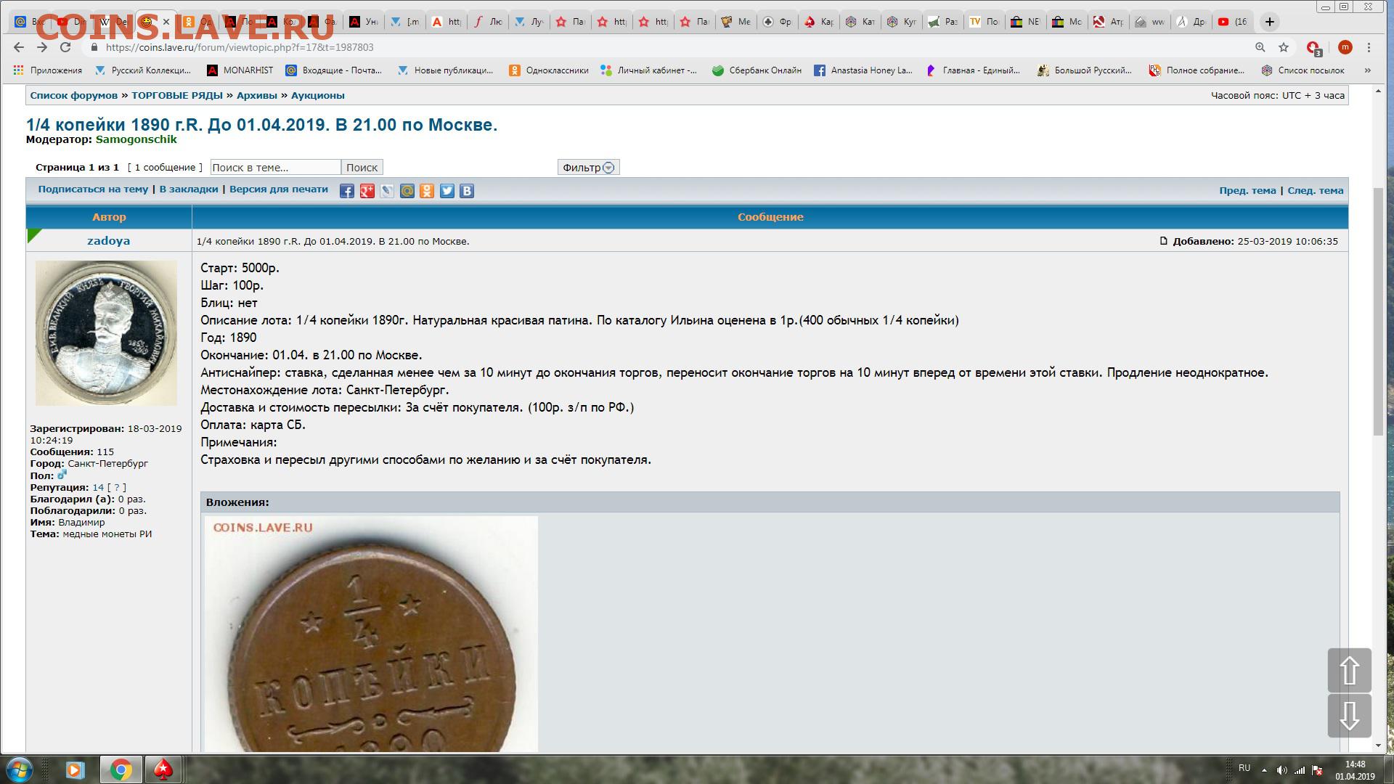
Task: Share topic via Mail.ru @ icon
Action: tap(407, 191)
